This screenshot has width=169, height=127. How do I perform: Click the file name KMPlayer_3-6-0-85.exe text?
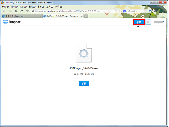coord(84,68)
